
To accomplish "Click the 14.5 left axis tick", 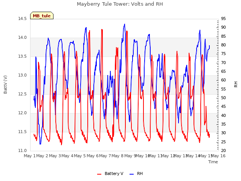I will (23, 18).
